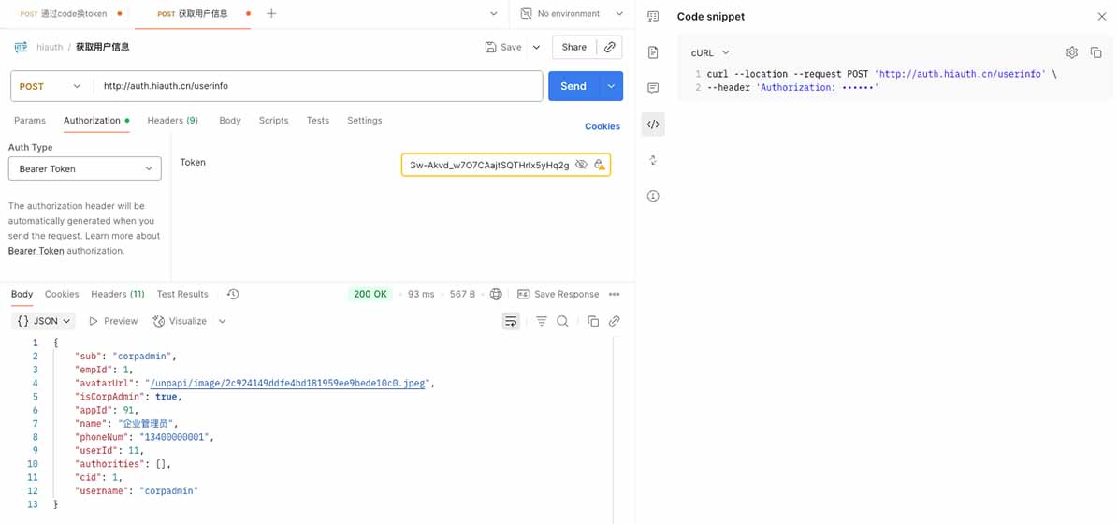
Task: Open the cURL language dropdown
Action: click(x=710, y=53)
